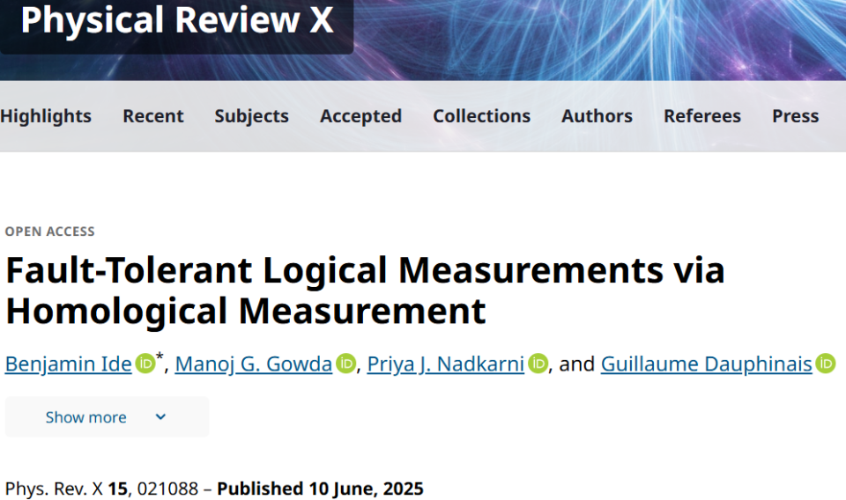Screen dimensions: 846x500
Task: Click the citation Phys. Rev. X 15, 021088
Action: tap(102, 489)
